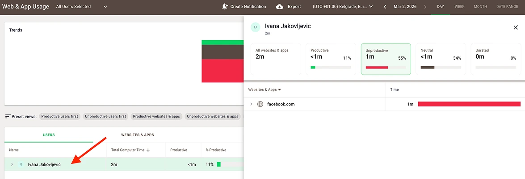Close the Ivana Jakovljevic detail panel
The image size is (525, 179).
click(516, 28)
